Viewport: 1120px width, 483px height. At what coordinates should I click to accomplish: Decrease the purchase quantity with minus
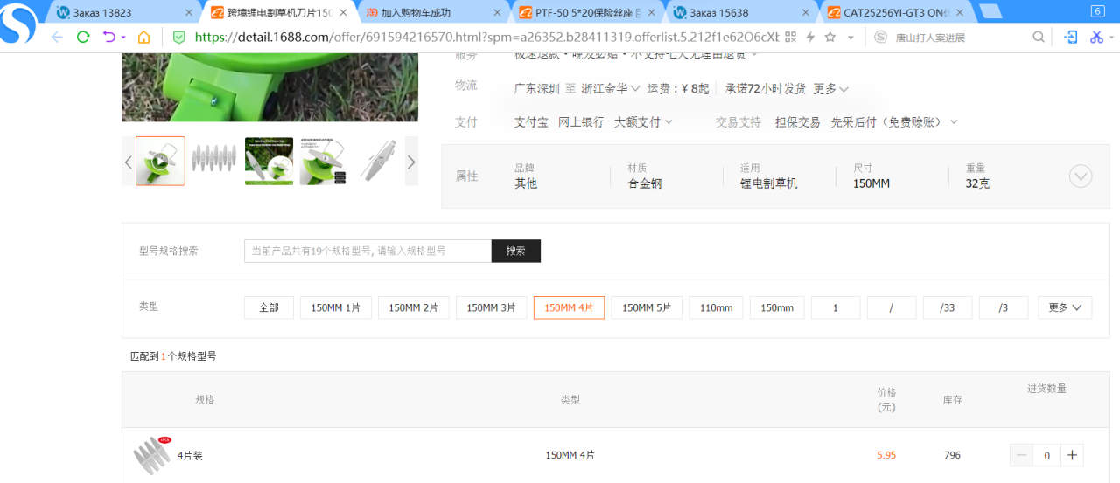coord(1021,455)
